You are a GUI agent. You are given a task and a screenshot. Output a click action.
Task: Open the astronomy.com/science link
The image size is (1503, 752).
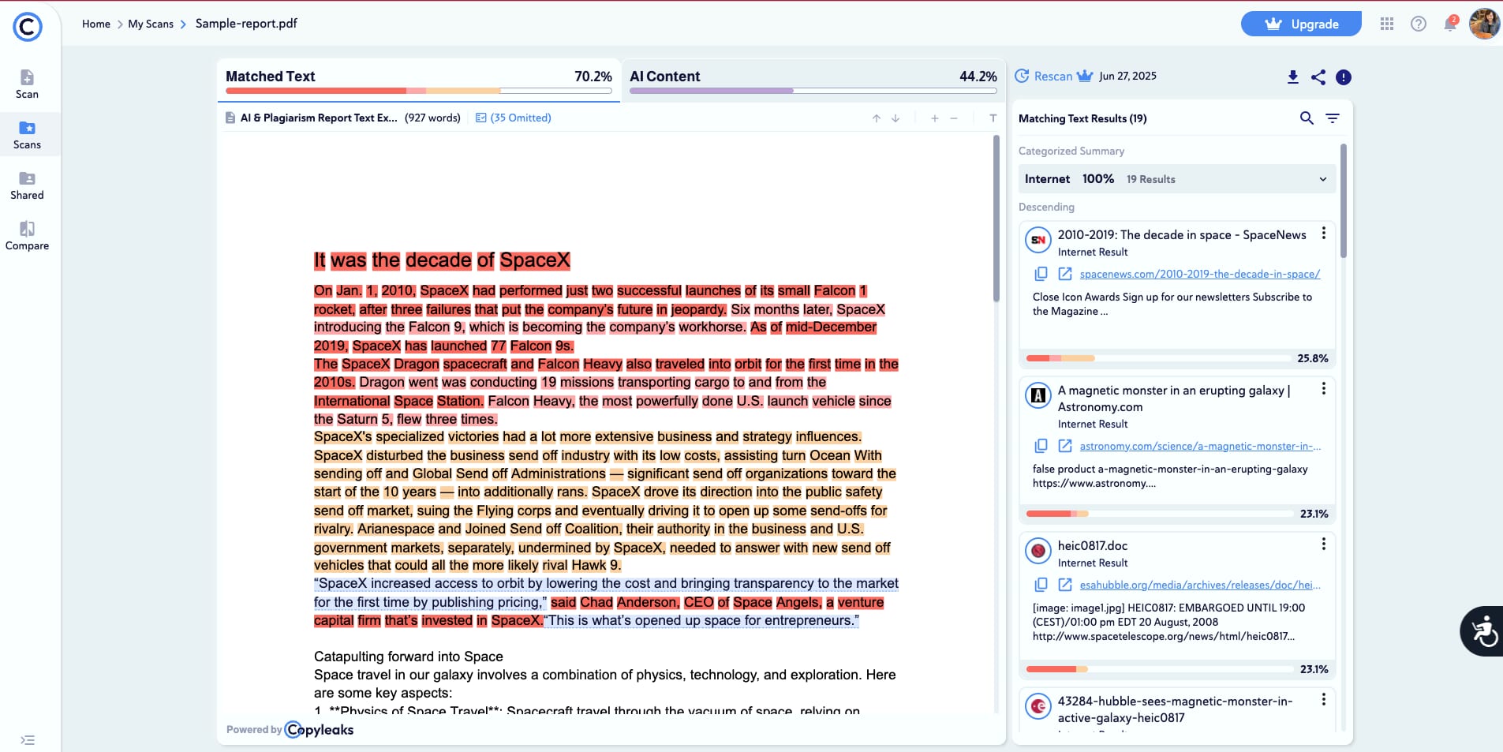coord(1200,446)
